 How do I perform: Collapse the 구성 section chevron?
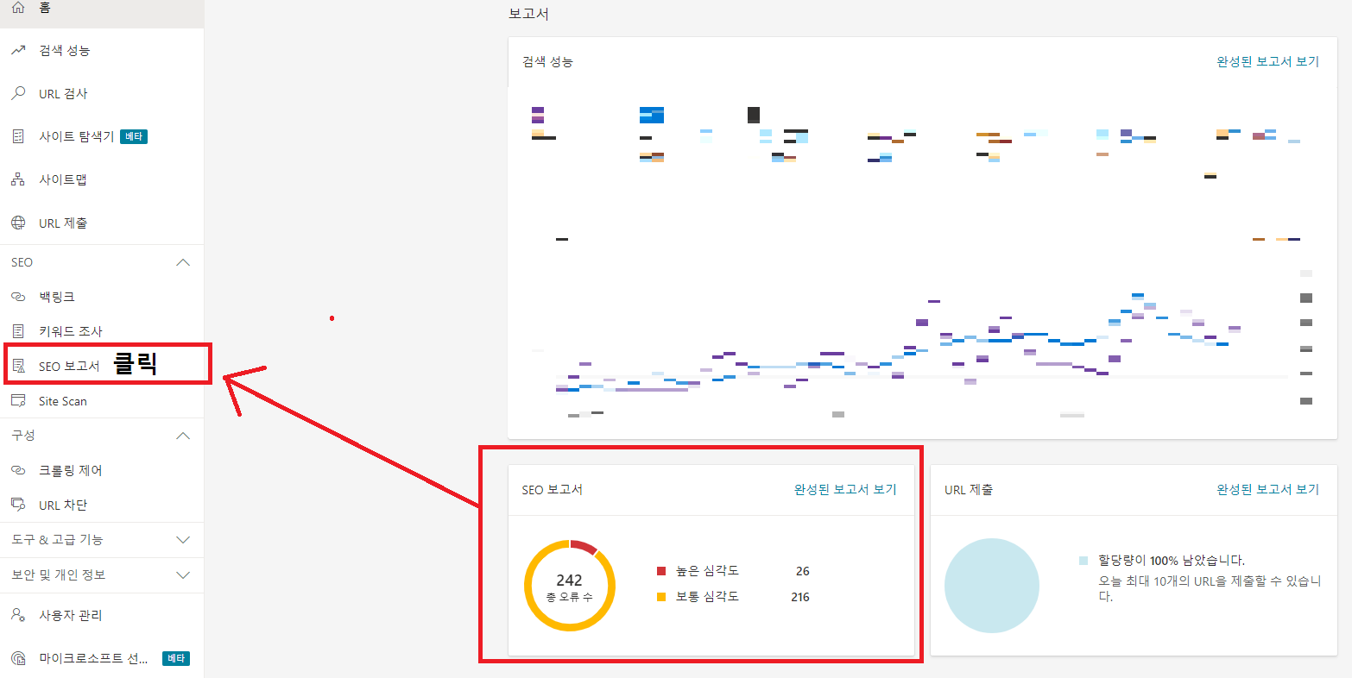click(x=183, y=436)
